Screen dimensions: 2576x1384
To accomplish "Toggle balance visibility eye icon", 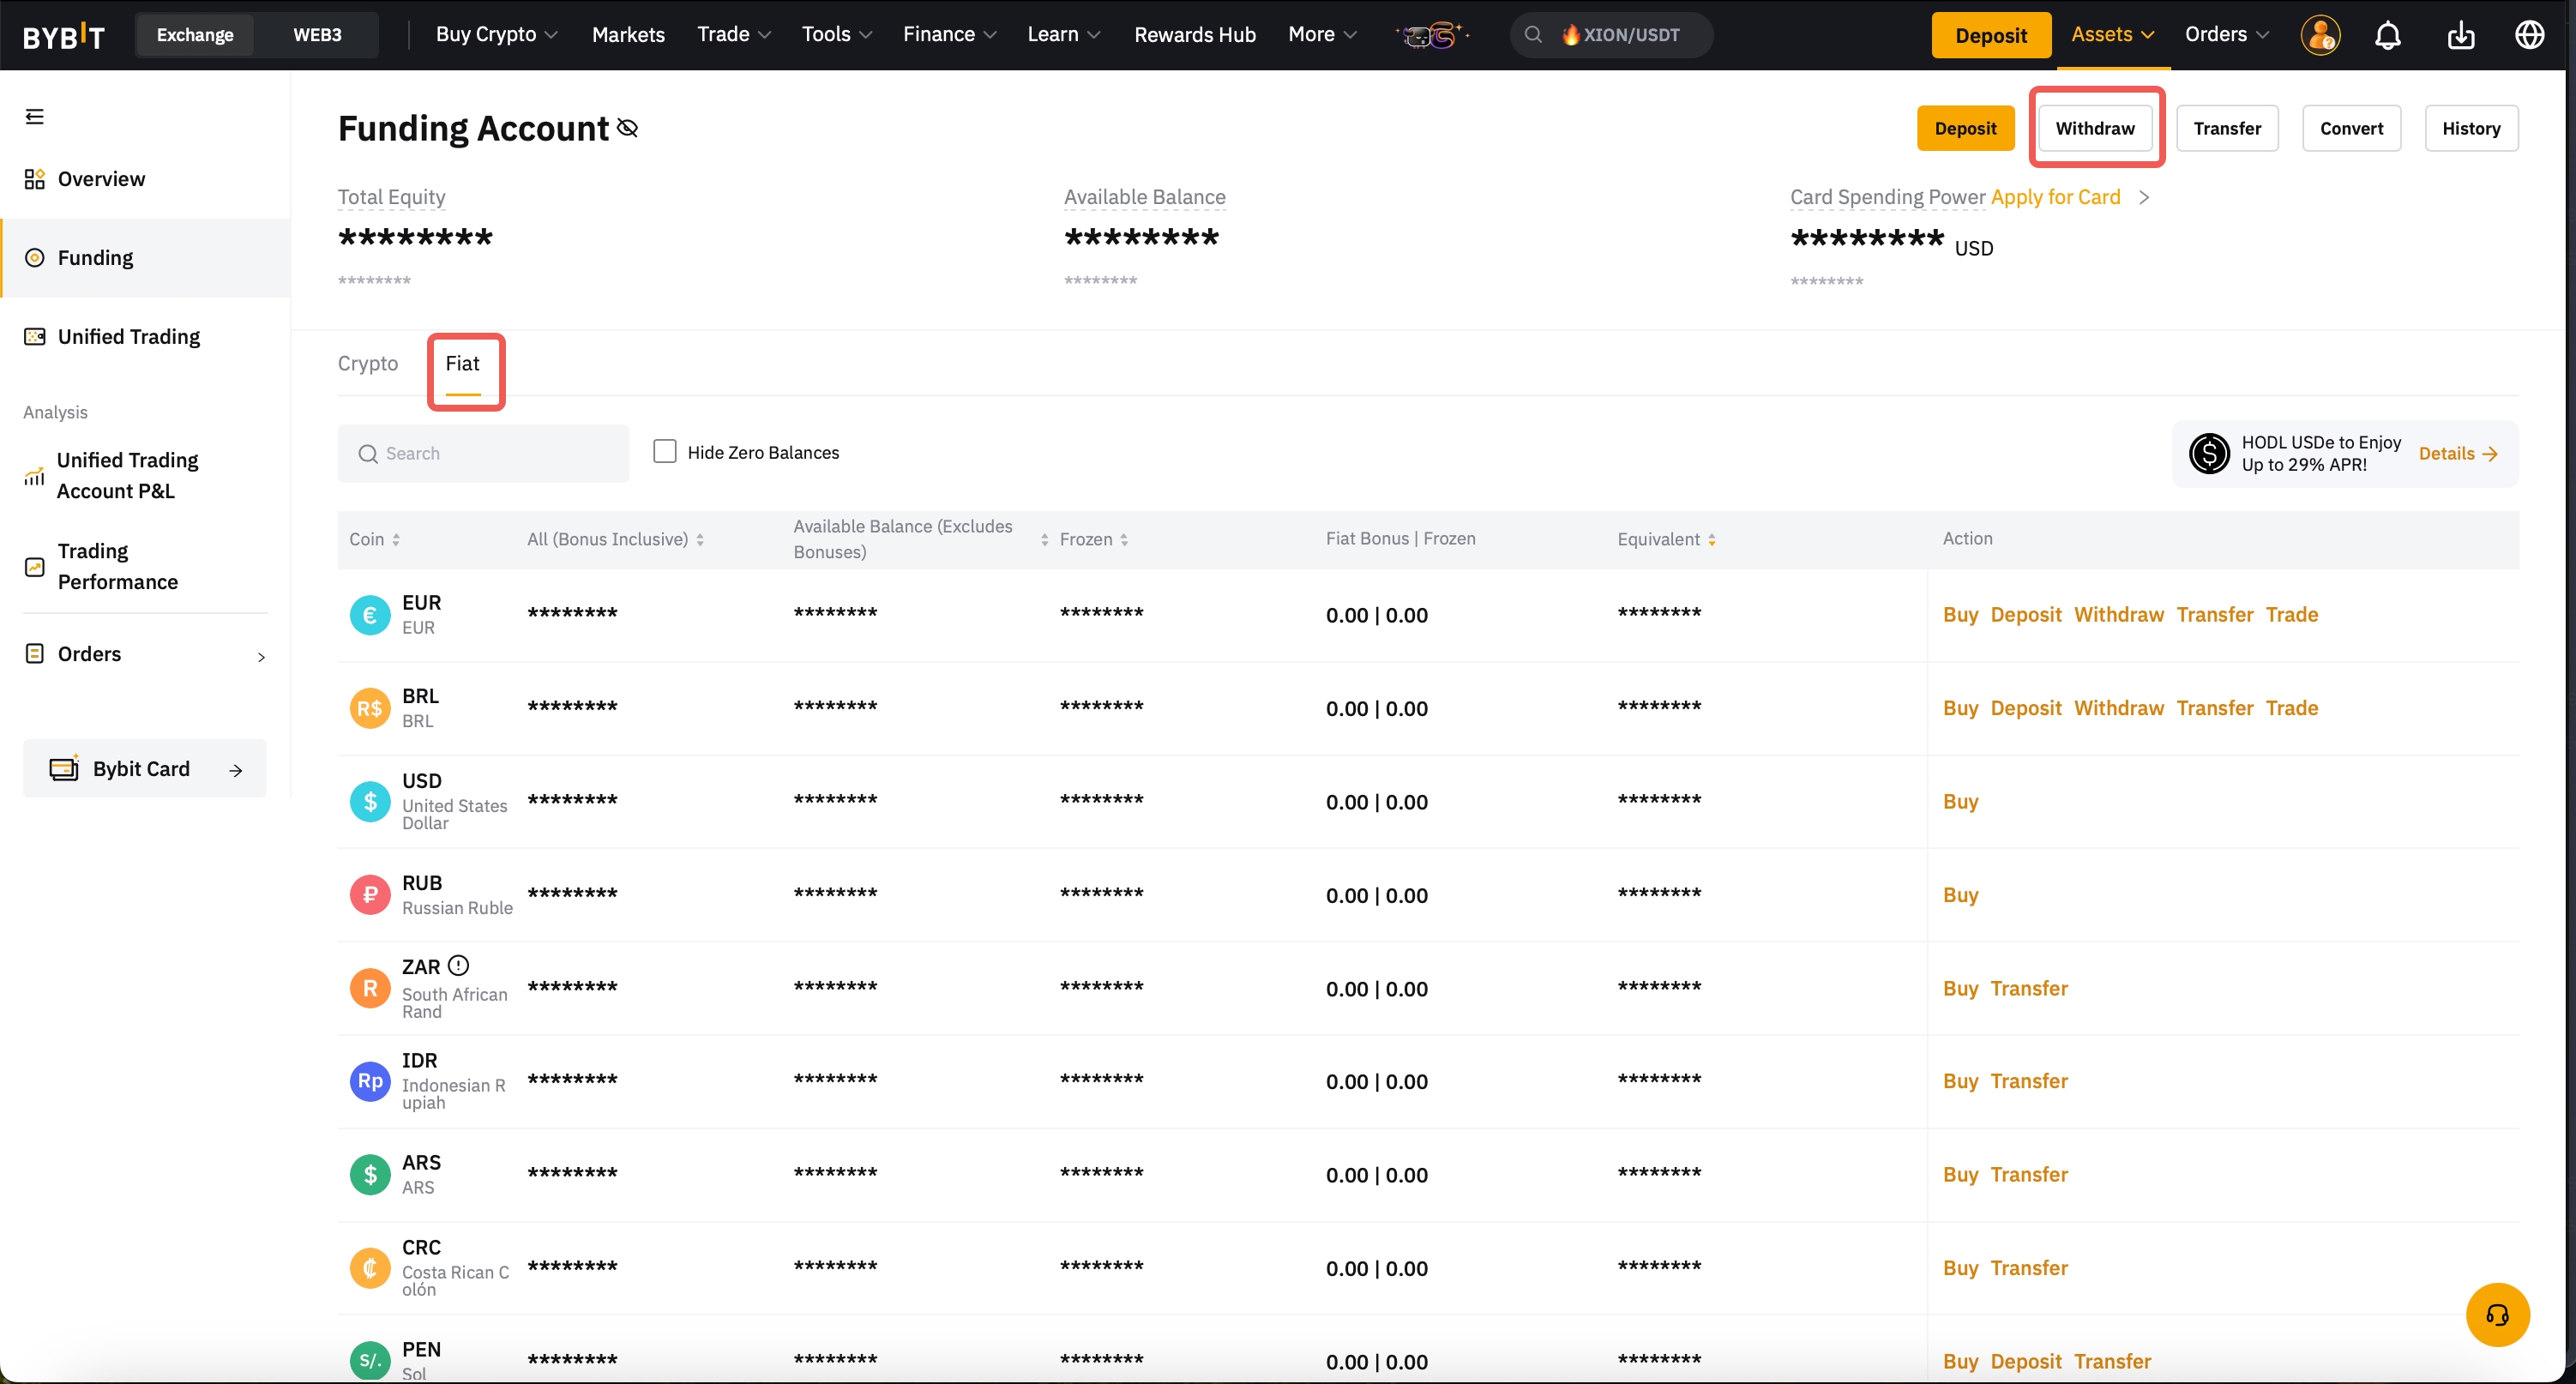I will coord(628,128).
